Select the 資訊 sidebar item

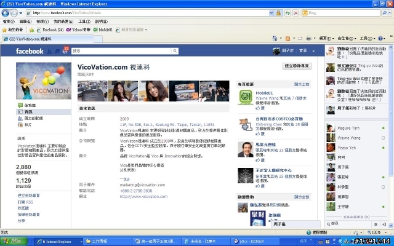pyautogui.click(x=44, y=112)
